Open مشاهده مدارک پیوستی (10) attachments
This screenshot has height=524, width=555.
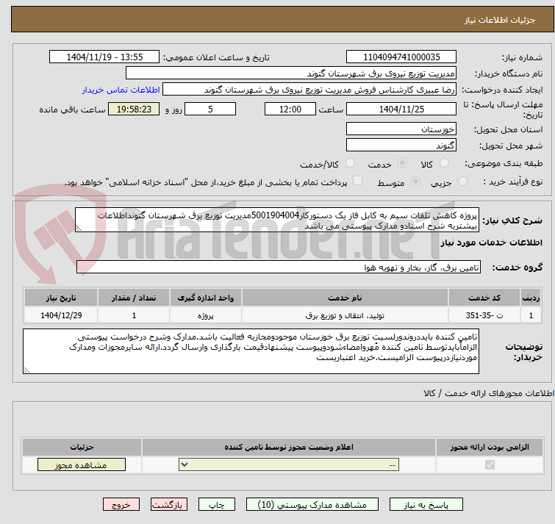(312, 505)
